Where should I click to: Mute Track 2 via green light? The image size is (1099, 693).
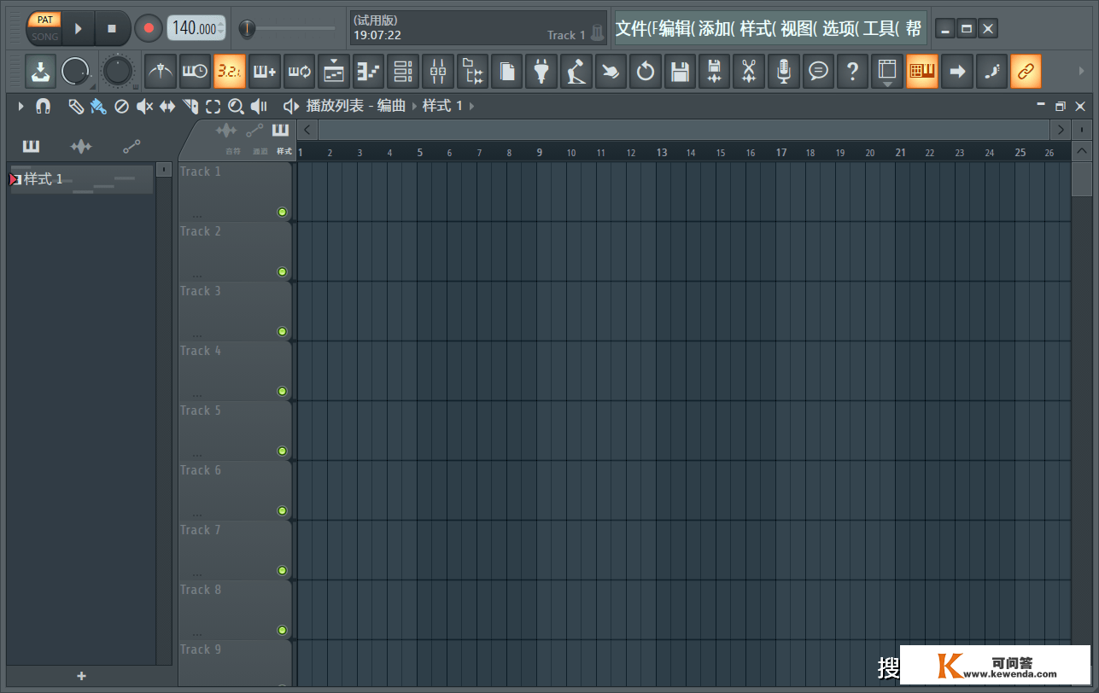tap(283, 271)
